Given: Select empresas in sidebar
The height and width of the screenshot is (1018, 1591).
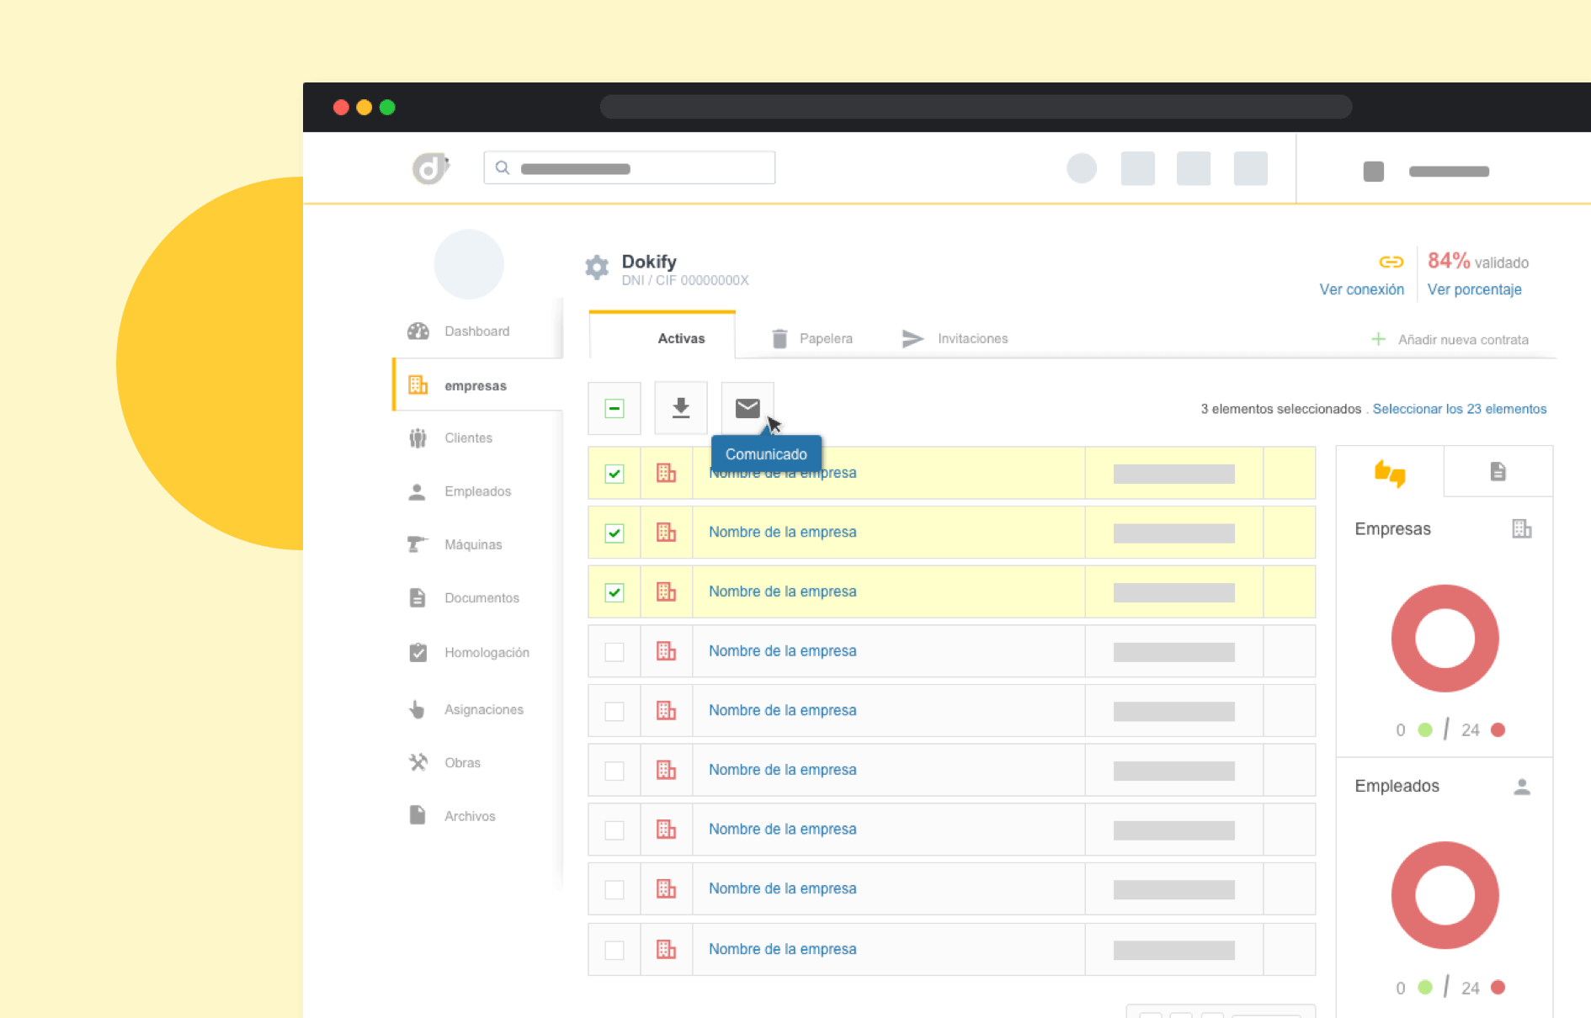Looking at the screenshot, I should (x=476, y=385).
